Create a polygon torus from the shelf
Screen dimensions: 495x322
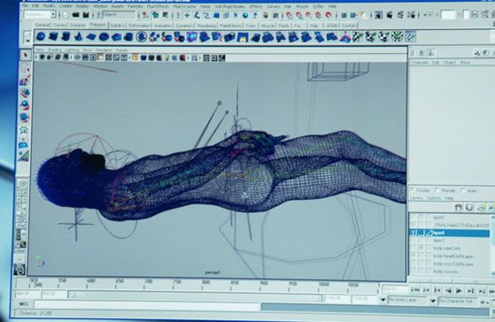click(104, 37)
